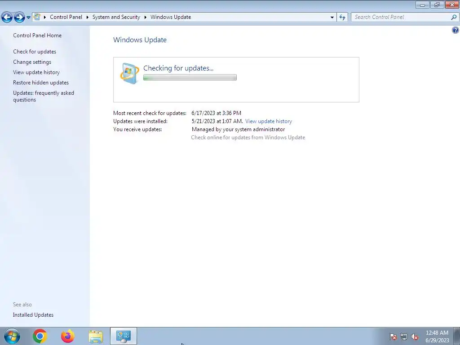
Task: Click View update history link beside install date
Action: coord(269,121)
